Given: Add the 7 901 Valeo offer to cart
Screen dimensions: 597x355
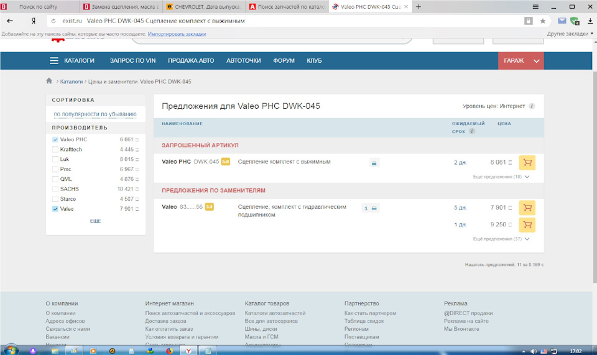Looking at the screenshot, I should (527, 208).
